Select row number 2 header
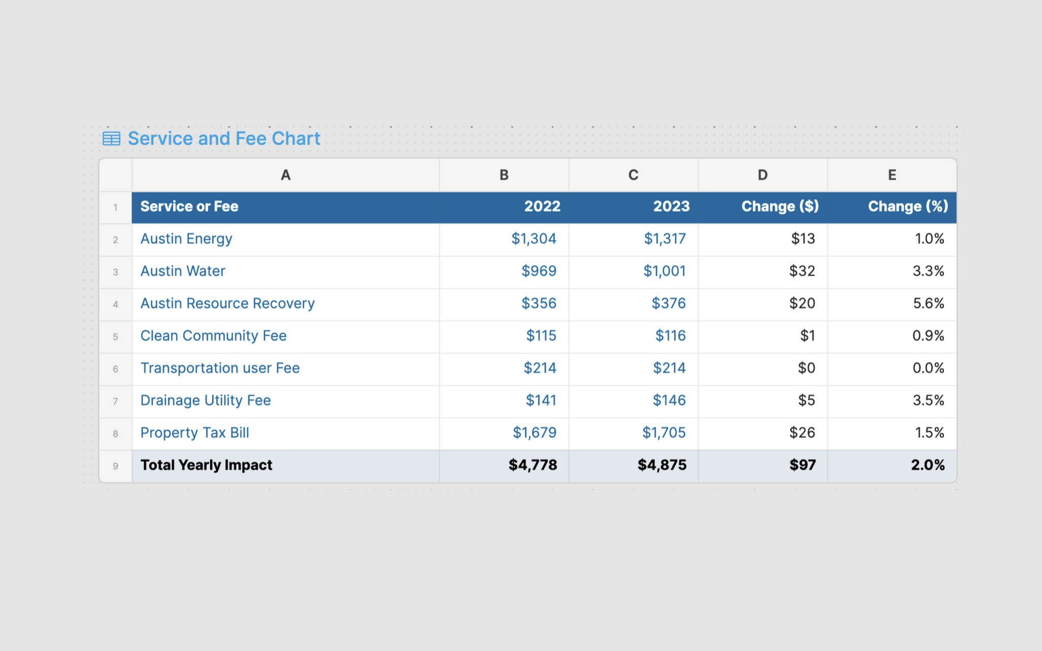1042x651 pixels. [x=115, y=240]
